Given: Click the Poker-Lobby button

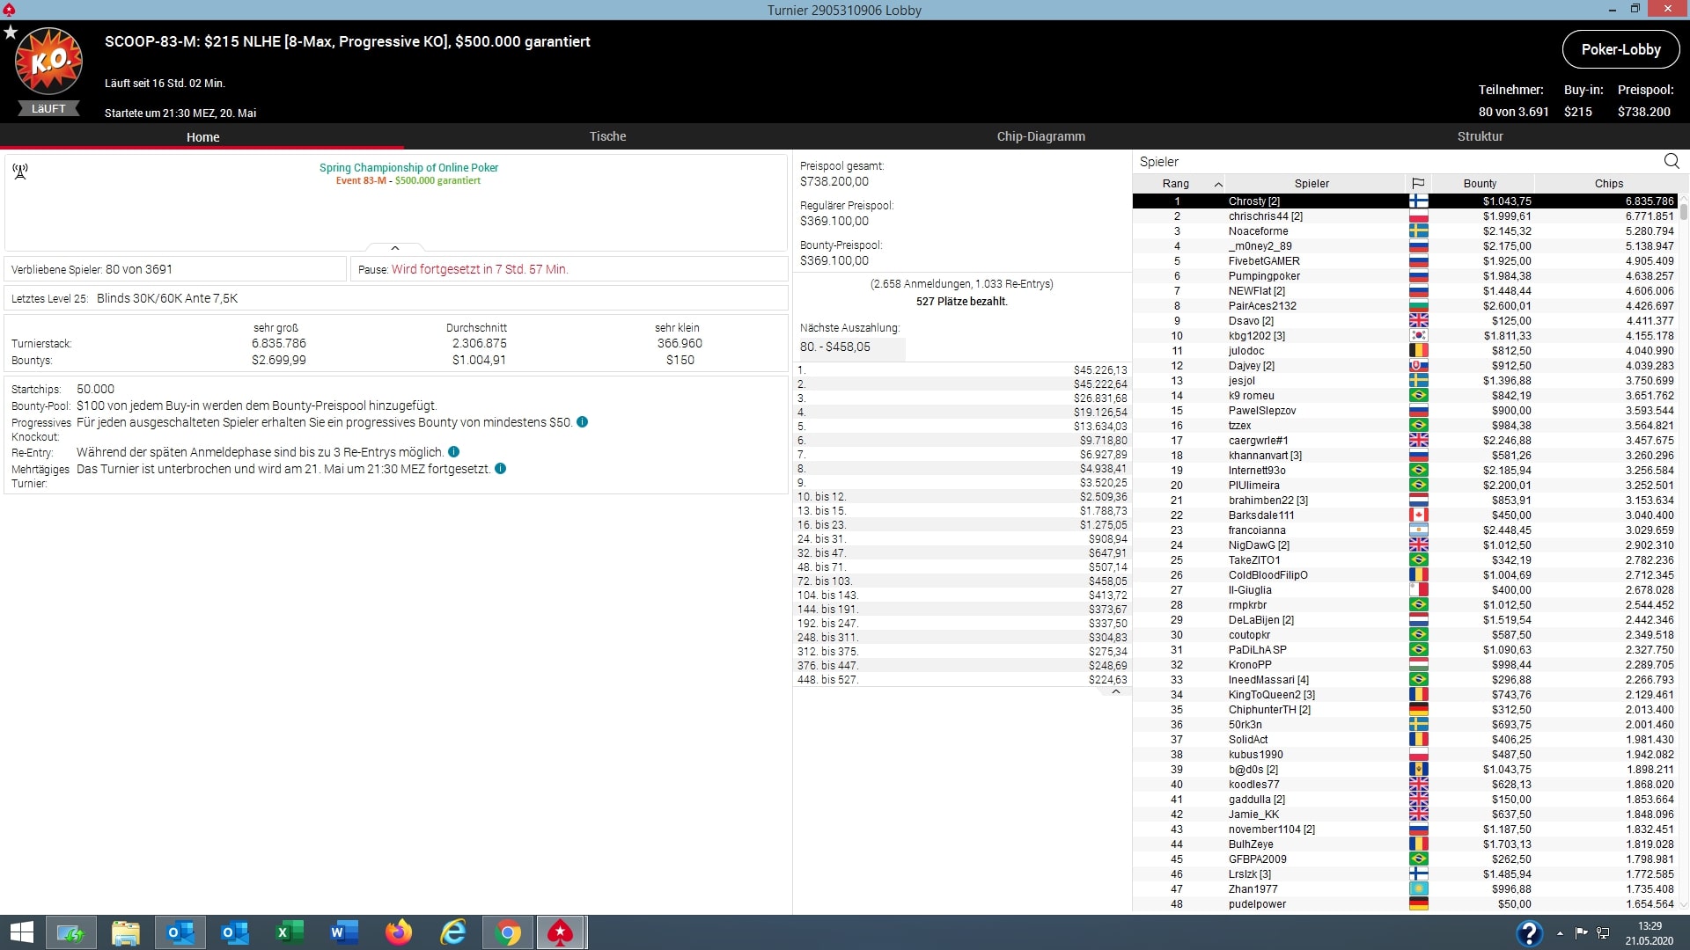Looking at the screenshot, I should [1620, 49].
